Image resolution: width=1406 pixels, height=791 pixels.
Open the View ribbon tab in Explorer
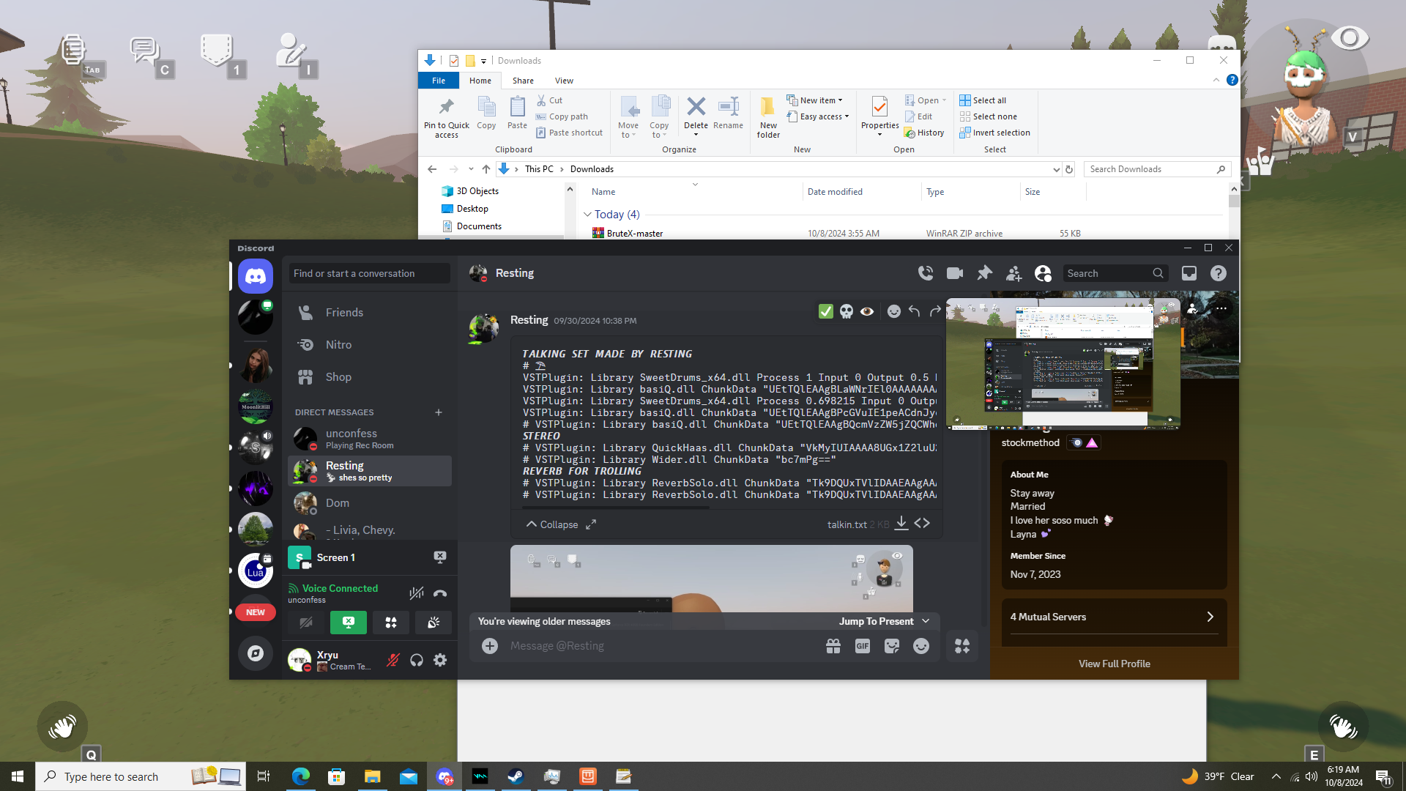tap(564, 81)
